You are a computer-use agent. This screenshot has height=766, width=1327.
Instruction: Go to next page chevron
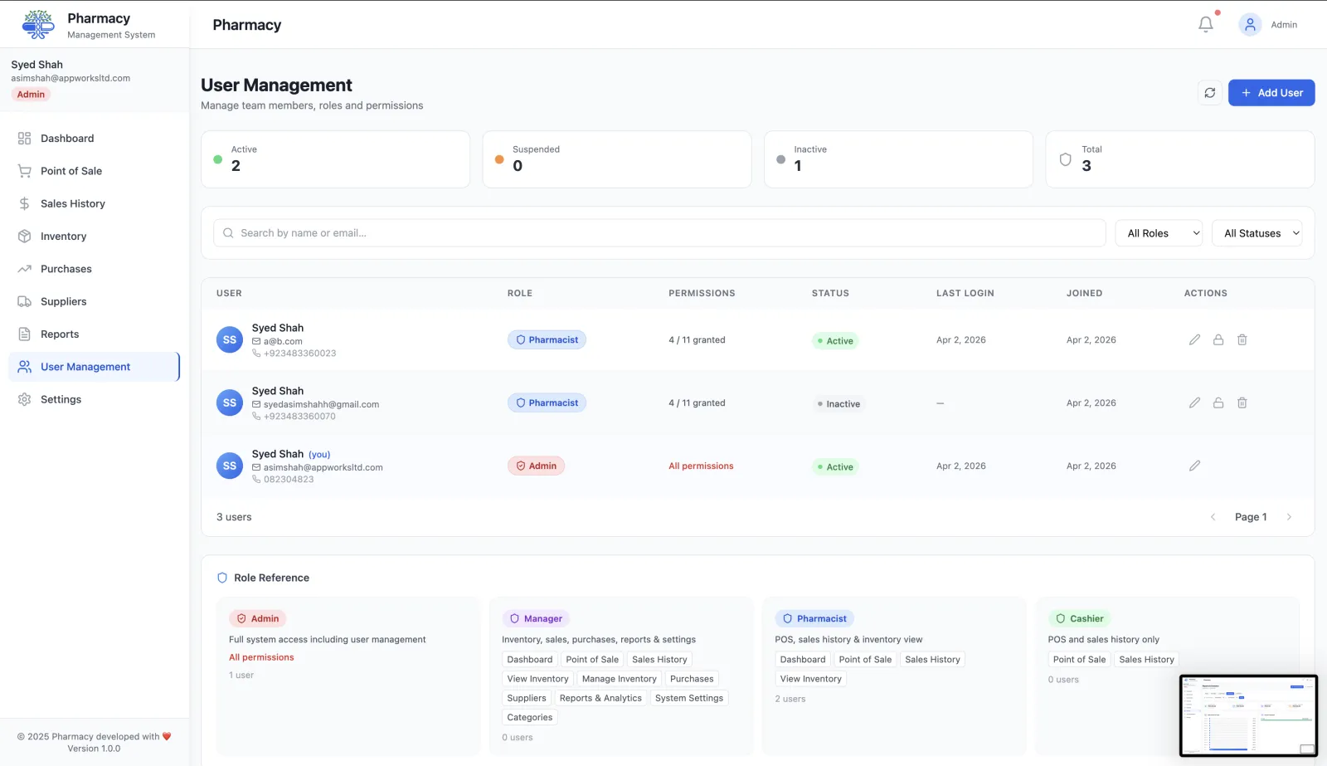click(1289, 517)
